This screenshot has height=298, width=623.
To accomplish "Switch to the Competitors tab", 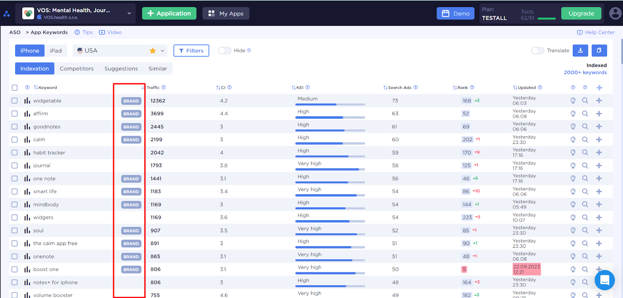I will coord(77,68).
